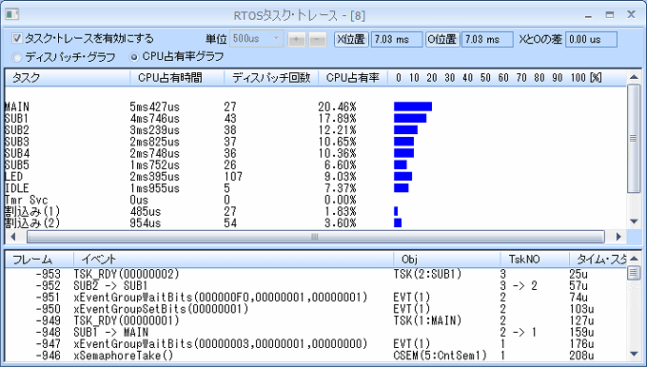Select the CPU占有率グラフ radio button

coord(134,57)
